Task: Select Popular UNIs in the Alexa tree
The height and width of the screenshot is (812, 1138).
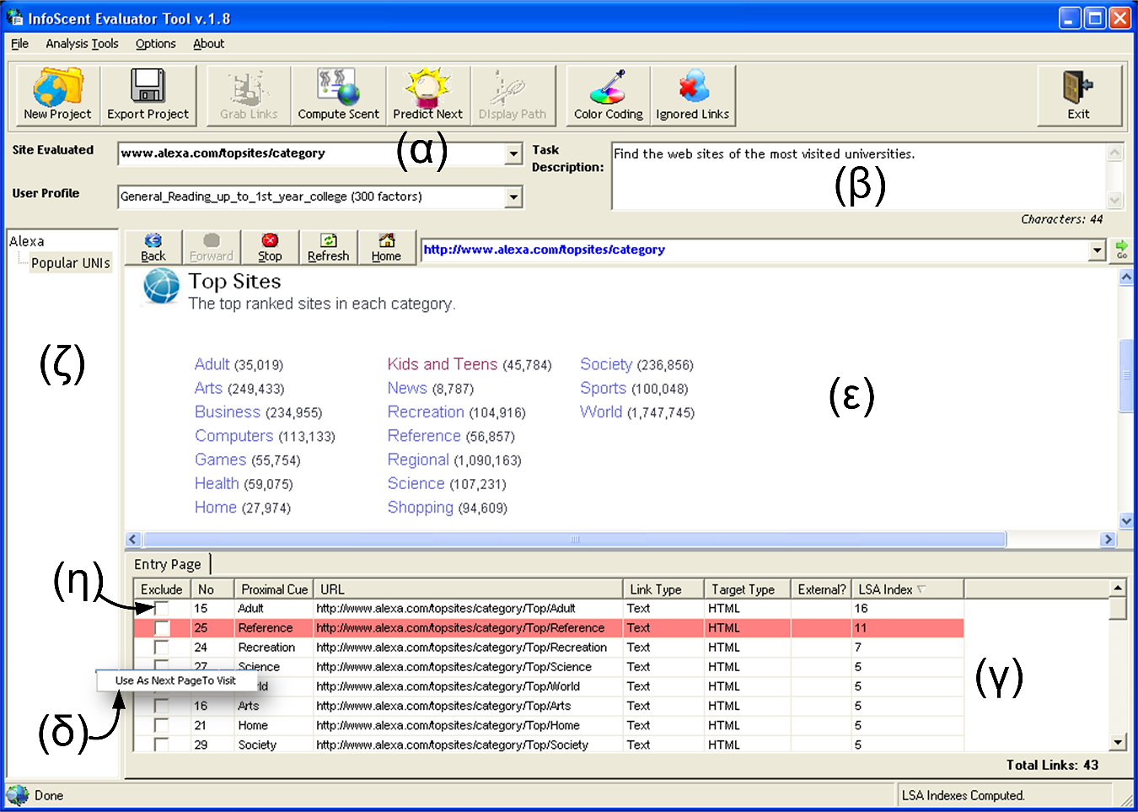Action: pos(71,263)
